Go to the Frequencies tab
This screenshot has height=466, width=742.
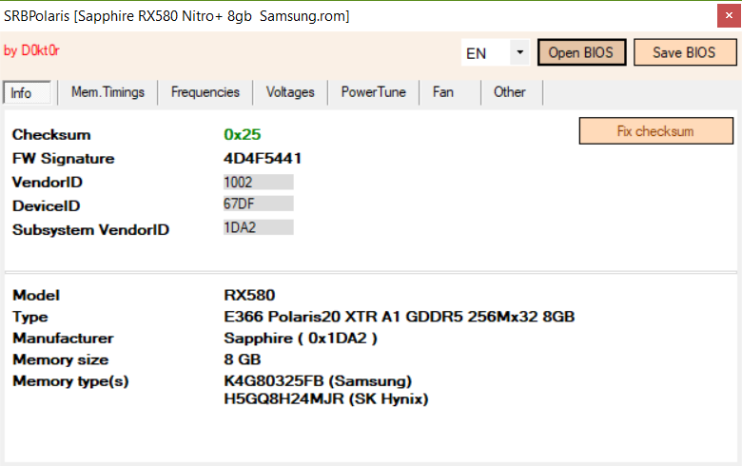(205, 92)
